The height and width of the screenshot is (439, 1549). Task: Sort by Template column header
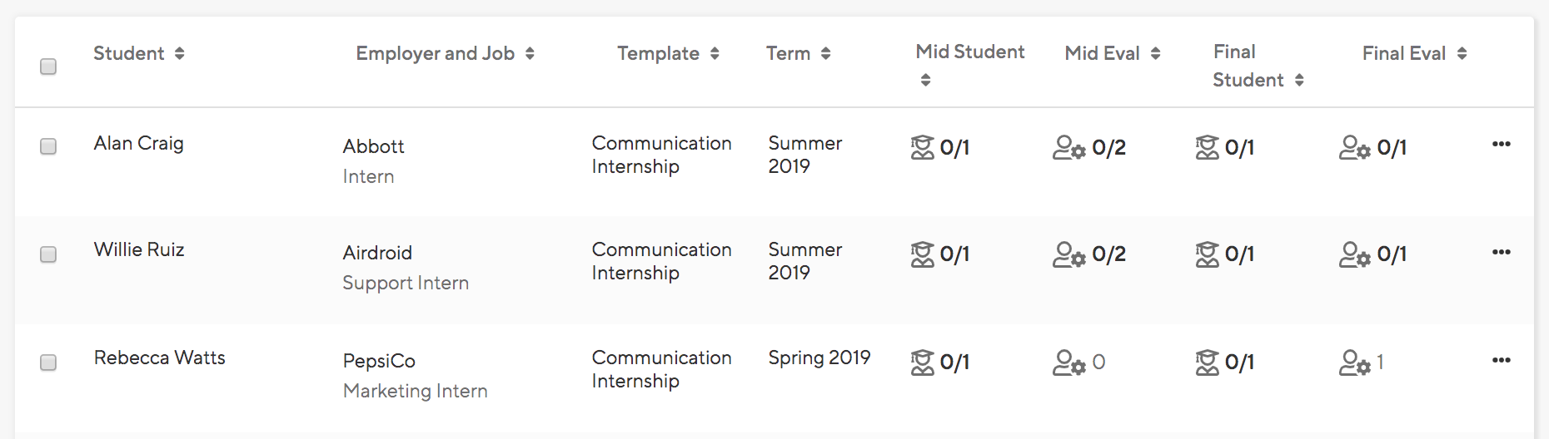click(x=668, y=53)
